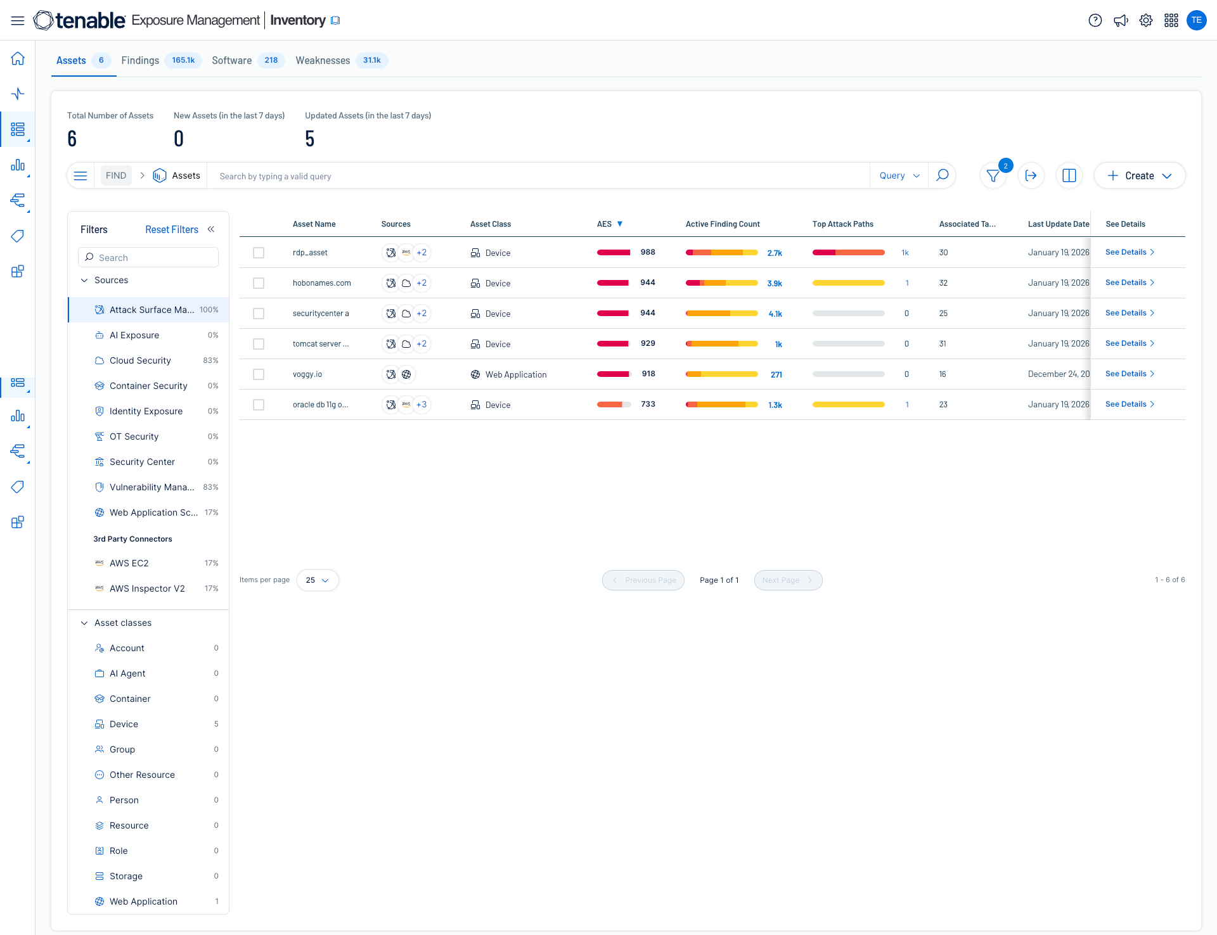1217x935 pixels.
Task: Switch to the Findings tab
Action: click(140, 60)
